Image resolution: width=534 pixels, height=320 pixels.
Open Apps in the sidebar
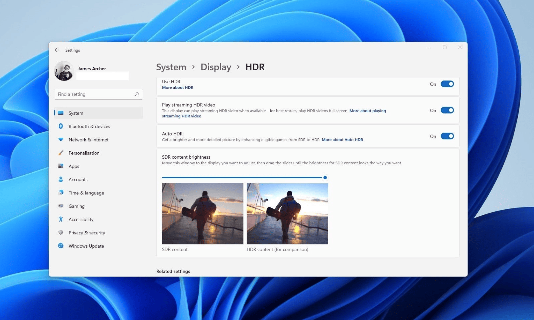[74, 166]
